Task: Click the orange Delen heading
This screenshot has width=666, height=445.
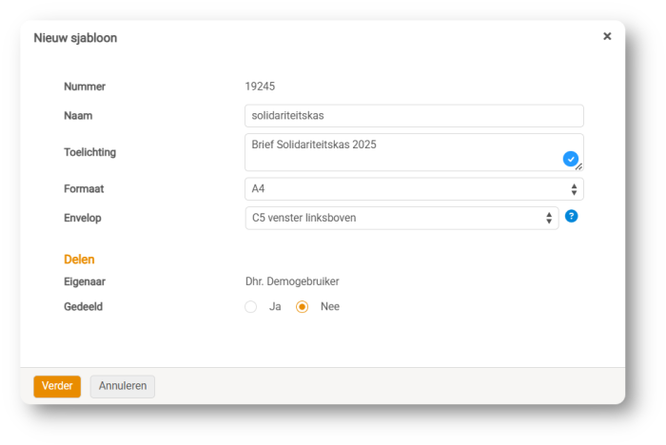Action: click(x=79, y=260)
